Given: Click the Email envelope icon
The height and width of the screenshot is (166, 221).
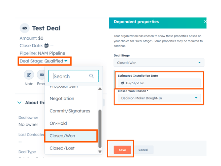Looking at the screenshot, I should [x=42, y=75].
